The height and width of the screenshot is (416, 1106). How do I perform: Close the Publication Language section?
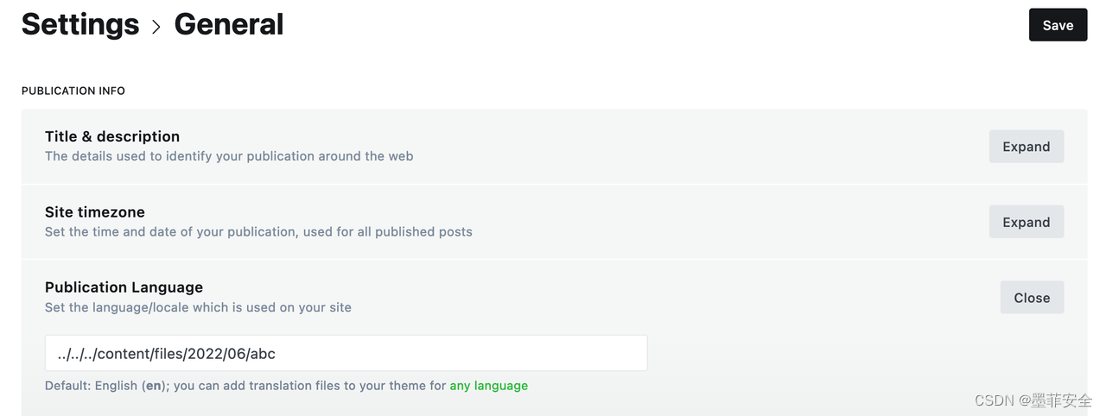(1032, 298)
